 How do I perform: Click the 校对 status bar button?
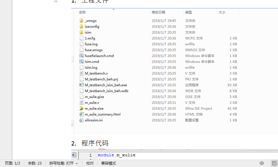[x=90, y=163]
